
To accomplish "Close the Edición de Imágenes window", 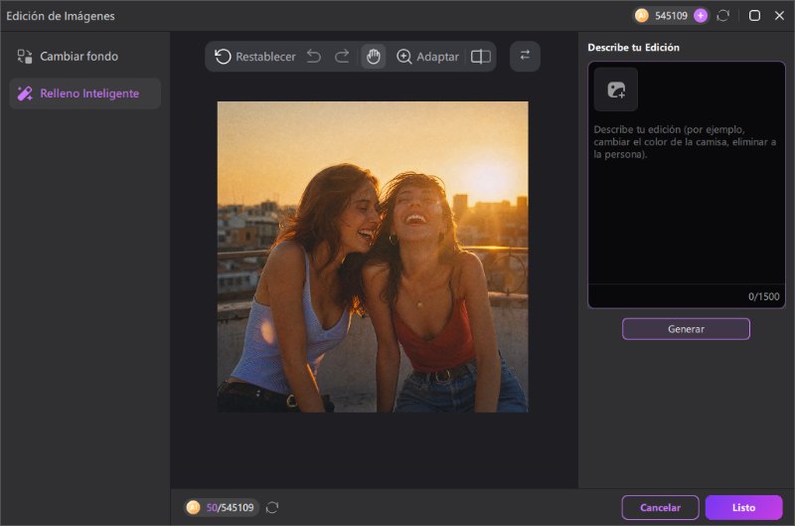I will point(779,16).
